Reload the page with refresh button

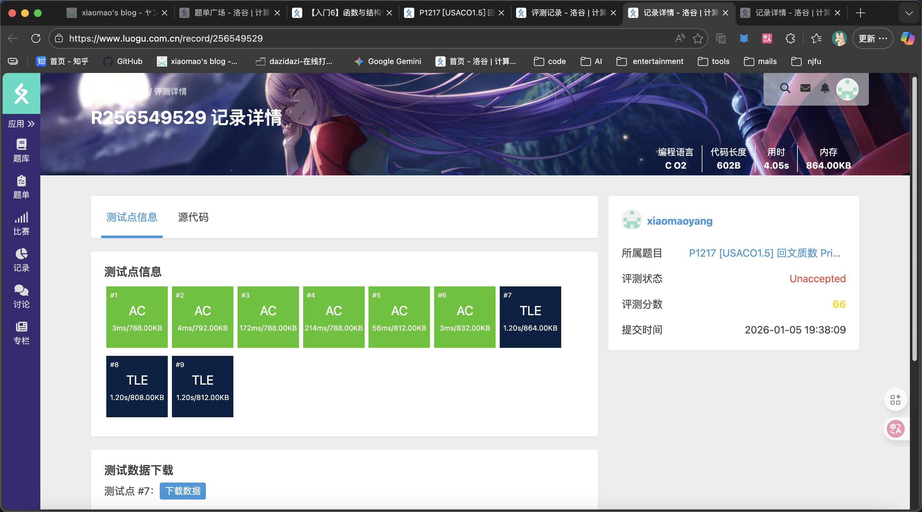click(36, 38)
